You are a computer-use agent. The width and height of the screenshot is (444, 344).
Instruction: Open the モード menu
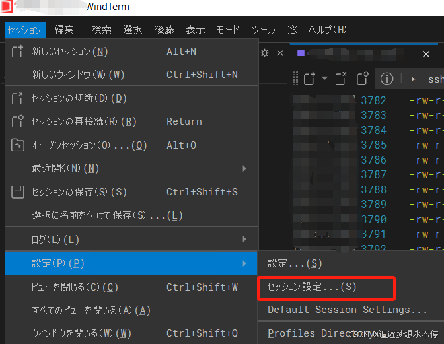click(x=228, y=30)
